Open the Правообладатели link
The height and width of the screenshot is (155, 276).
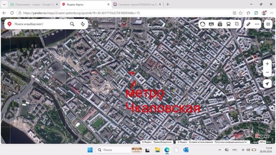[x=162, y=142]
